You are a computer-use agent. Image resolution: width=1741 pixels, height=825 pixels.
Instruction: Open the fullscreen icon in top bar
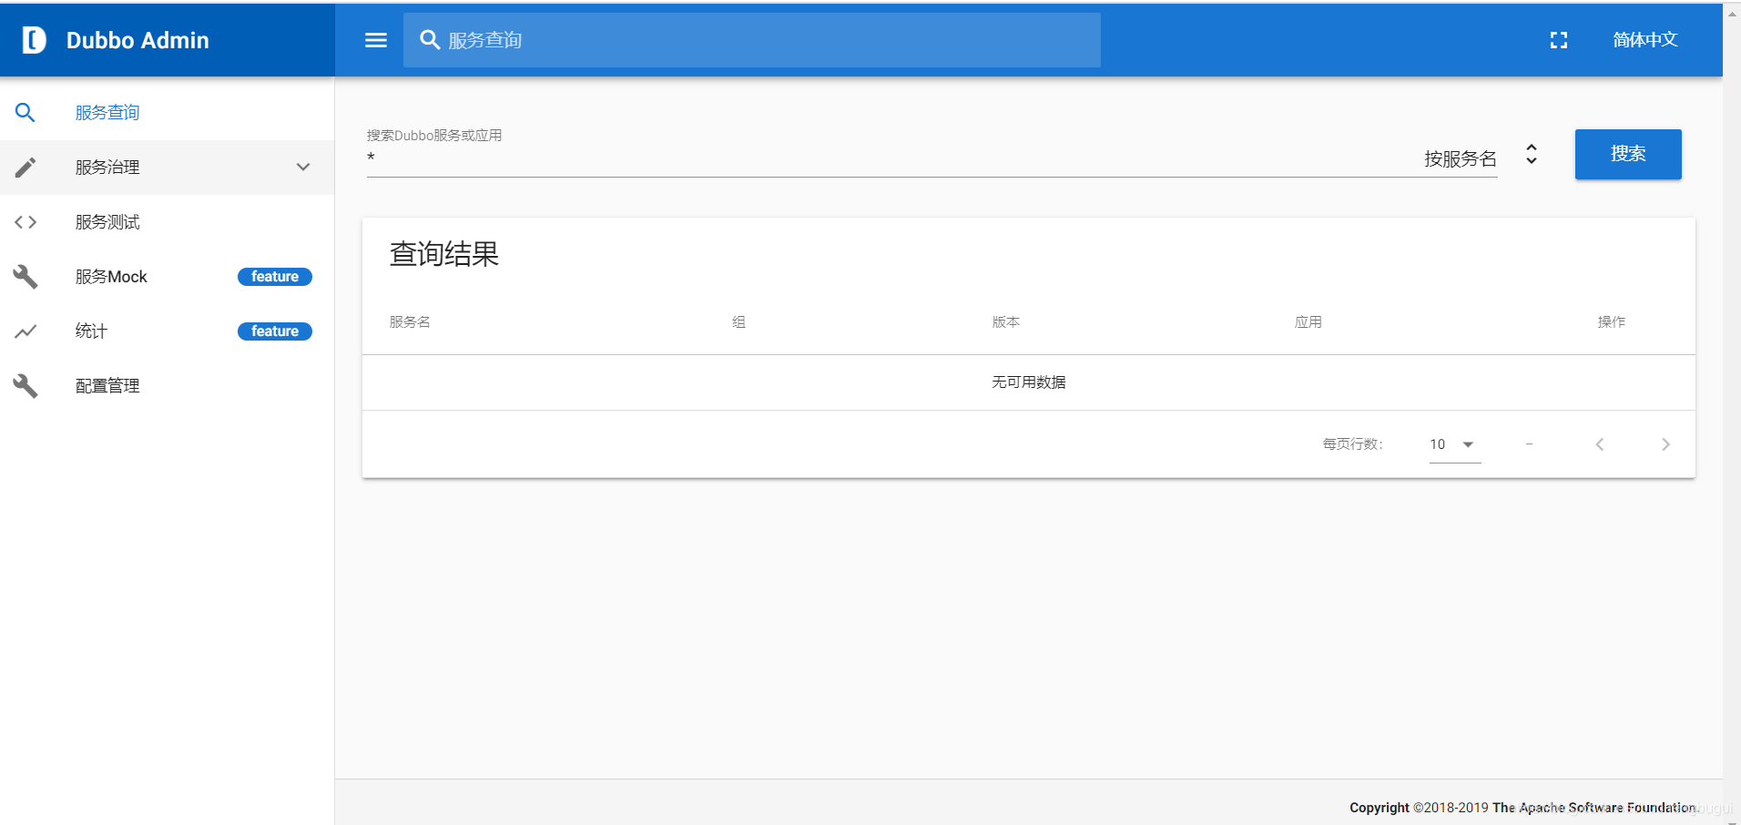1558,40
